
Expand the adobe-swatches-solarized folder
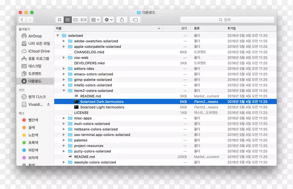[64, 41]
